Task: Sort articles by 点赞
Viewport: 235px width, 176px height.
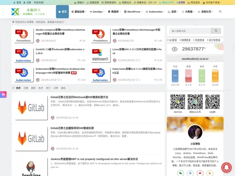Action: click(56, 88)
